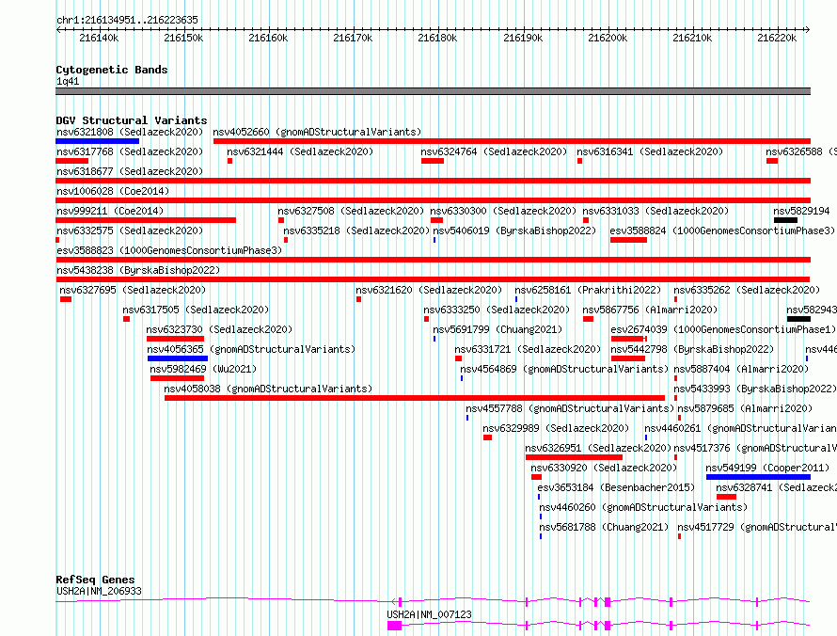Viewport: 837px width, 636px height.
Task: Open nsv5442798 (ByrskaBishop2022) variant
Action: pyautogui.click(x=692, y=349)
